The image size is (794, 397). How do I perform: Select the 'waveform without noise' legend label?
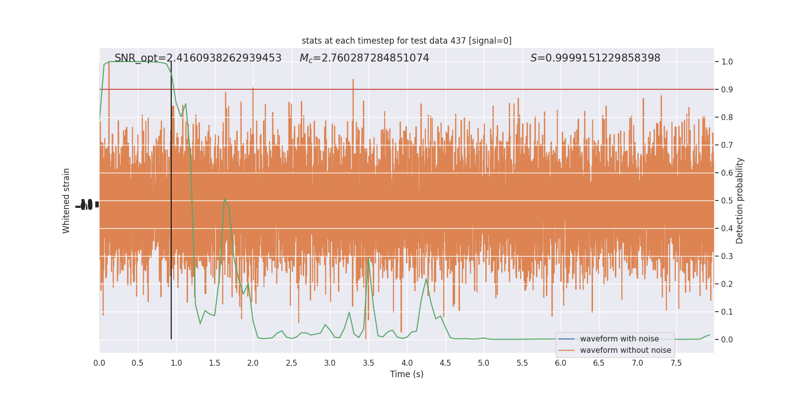tap(625, 350)
